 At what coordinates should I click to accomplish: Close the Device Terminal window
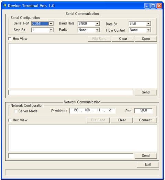tap(159, 6)
